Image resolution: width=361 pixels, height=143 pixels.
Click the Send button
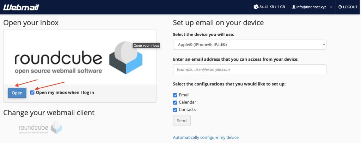[x=182, y=121]
